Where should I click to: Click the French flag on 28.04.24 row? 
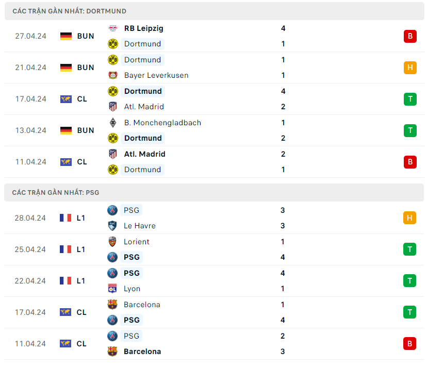pos(65,218)
